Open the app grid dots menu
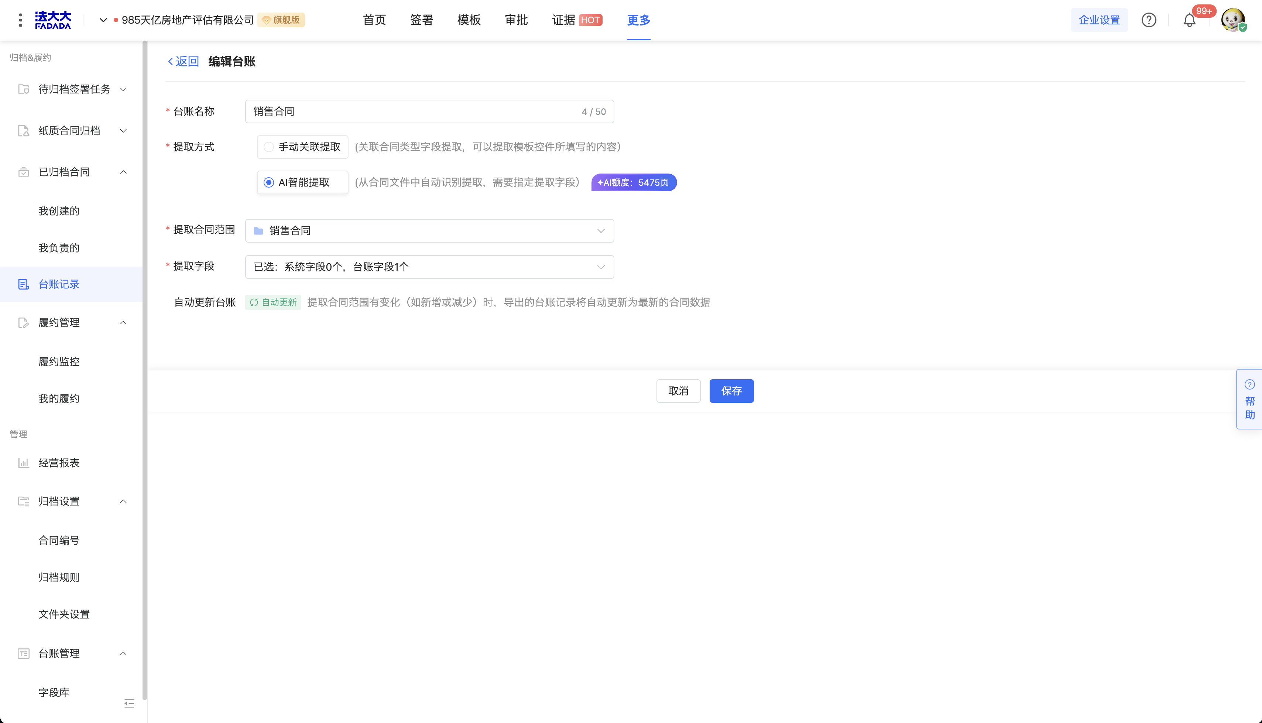1262x723 pixels. 20,20
